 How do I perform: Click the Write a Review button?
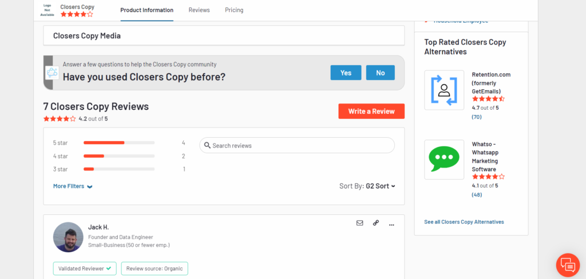point(371,111)
